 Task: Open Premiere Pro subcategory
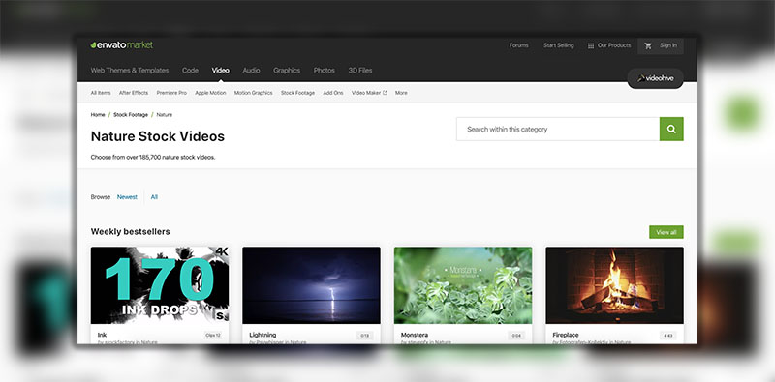click(171, 93)
